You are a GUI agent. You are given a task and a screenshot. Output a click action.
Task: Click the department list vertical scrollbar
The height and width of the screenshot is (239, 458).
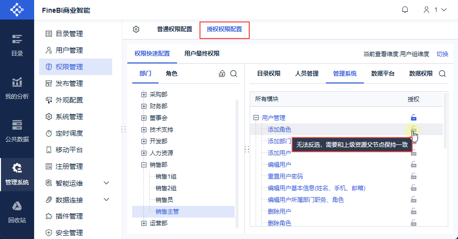tap(237, 163)
